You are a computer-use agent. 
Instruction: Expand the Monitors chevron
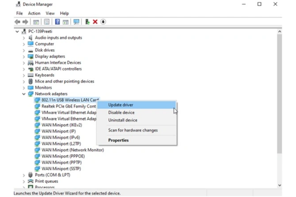coord(24,88)
